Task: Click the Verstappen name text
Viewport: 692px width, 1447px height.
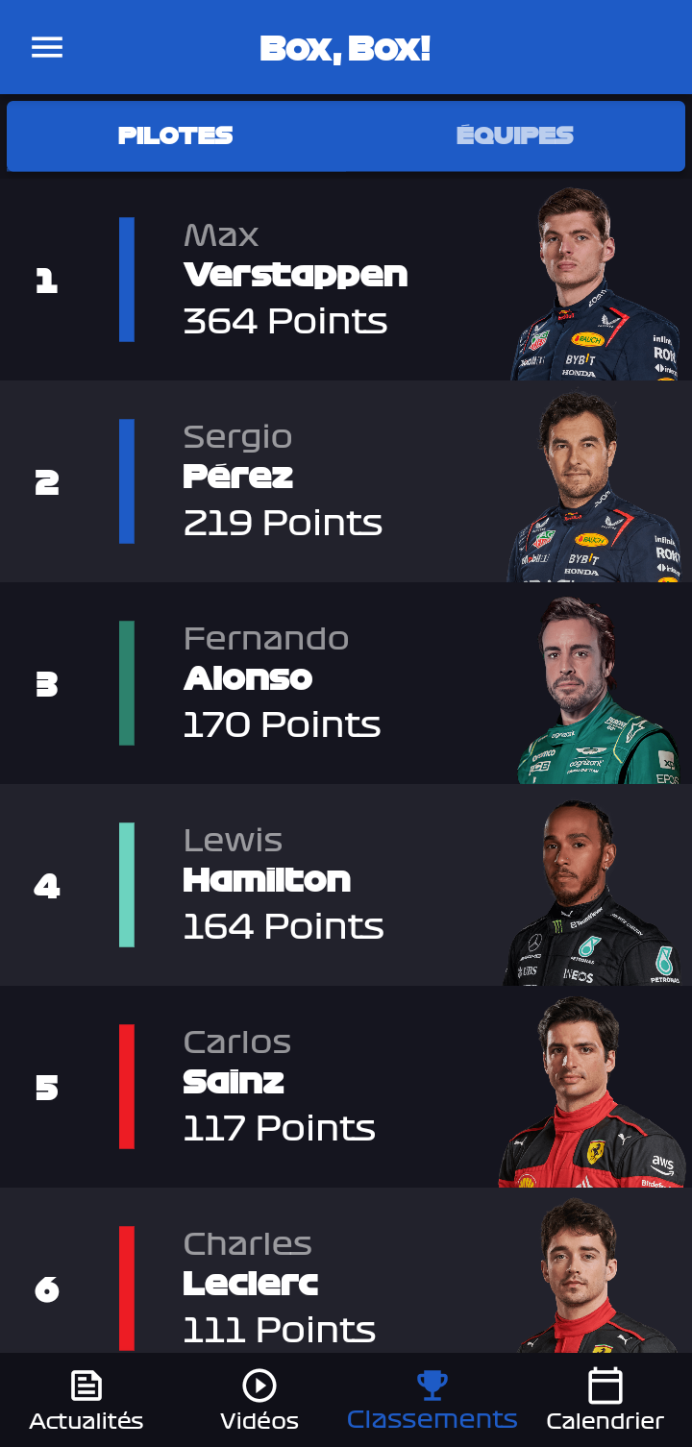Action: coord(295,276)
